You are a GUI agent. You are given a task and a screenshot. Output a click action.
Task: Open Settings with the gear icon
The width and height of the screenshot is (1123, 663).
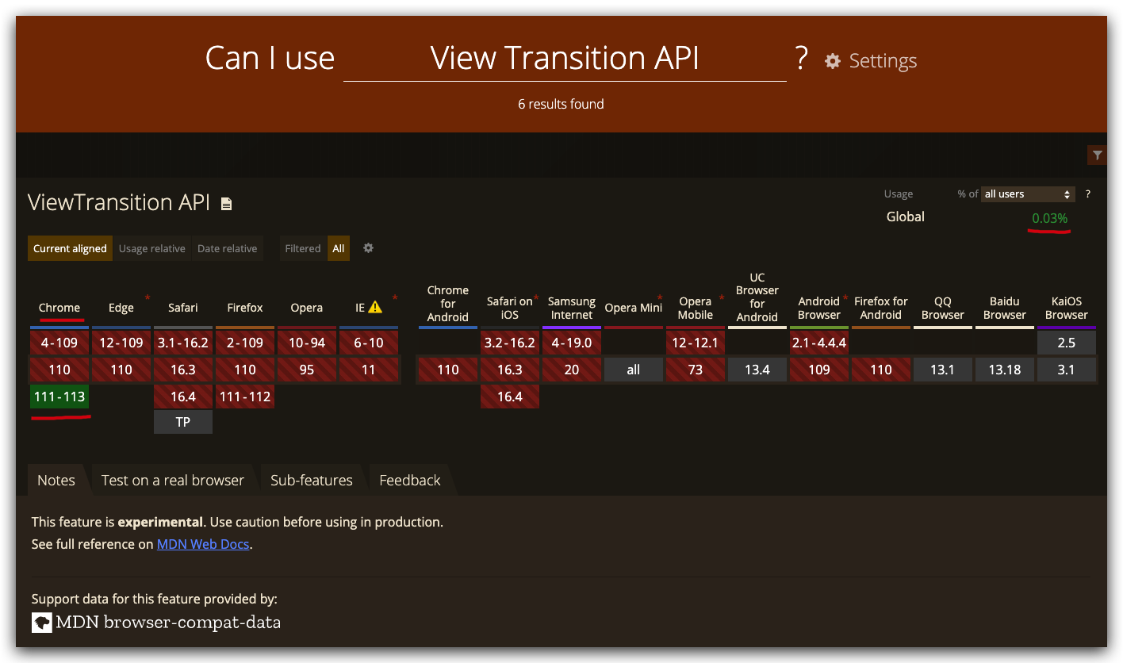(832, 61)
